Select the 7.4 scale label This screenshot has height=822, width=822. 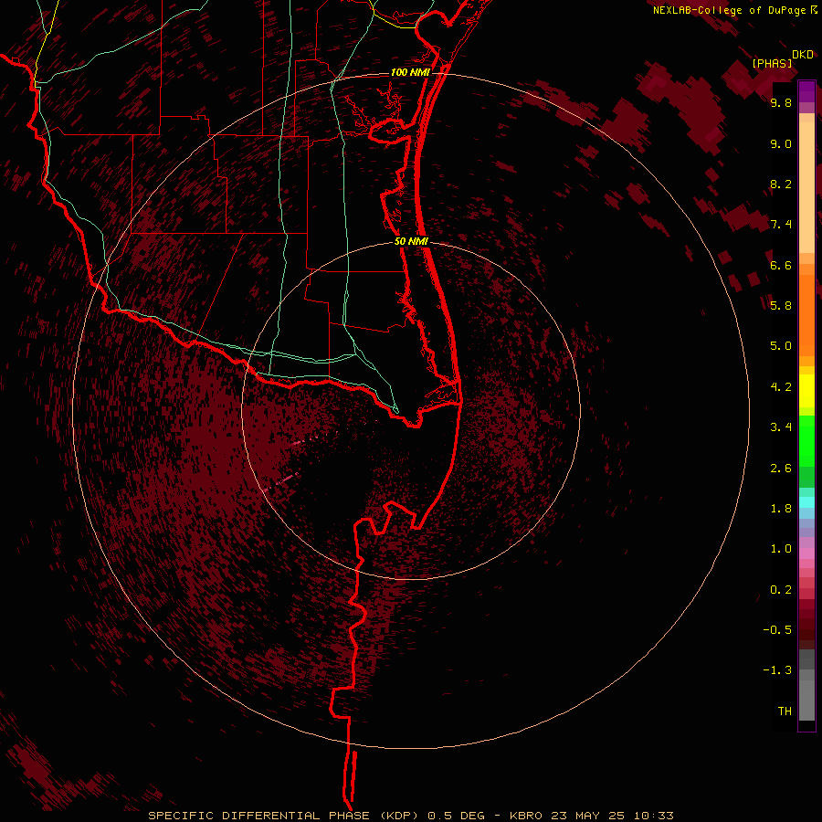[x=781, y=225]
